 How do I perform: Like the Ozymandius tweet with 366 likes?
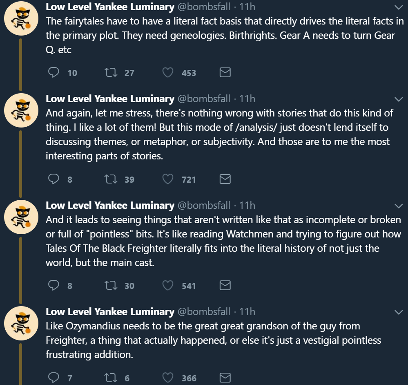[168, 378]
